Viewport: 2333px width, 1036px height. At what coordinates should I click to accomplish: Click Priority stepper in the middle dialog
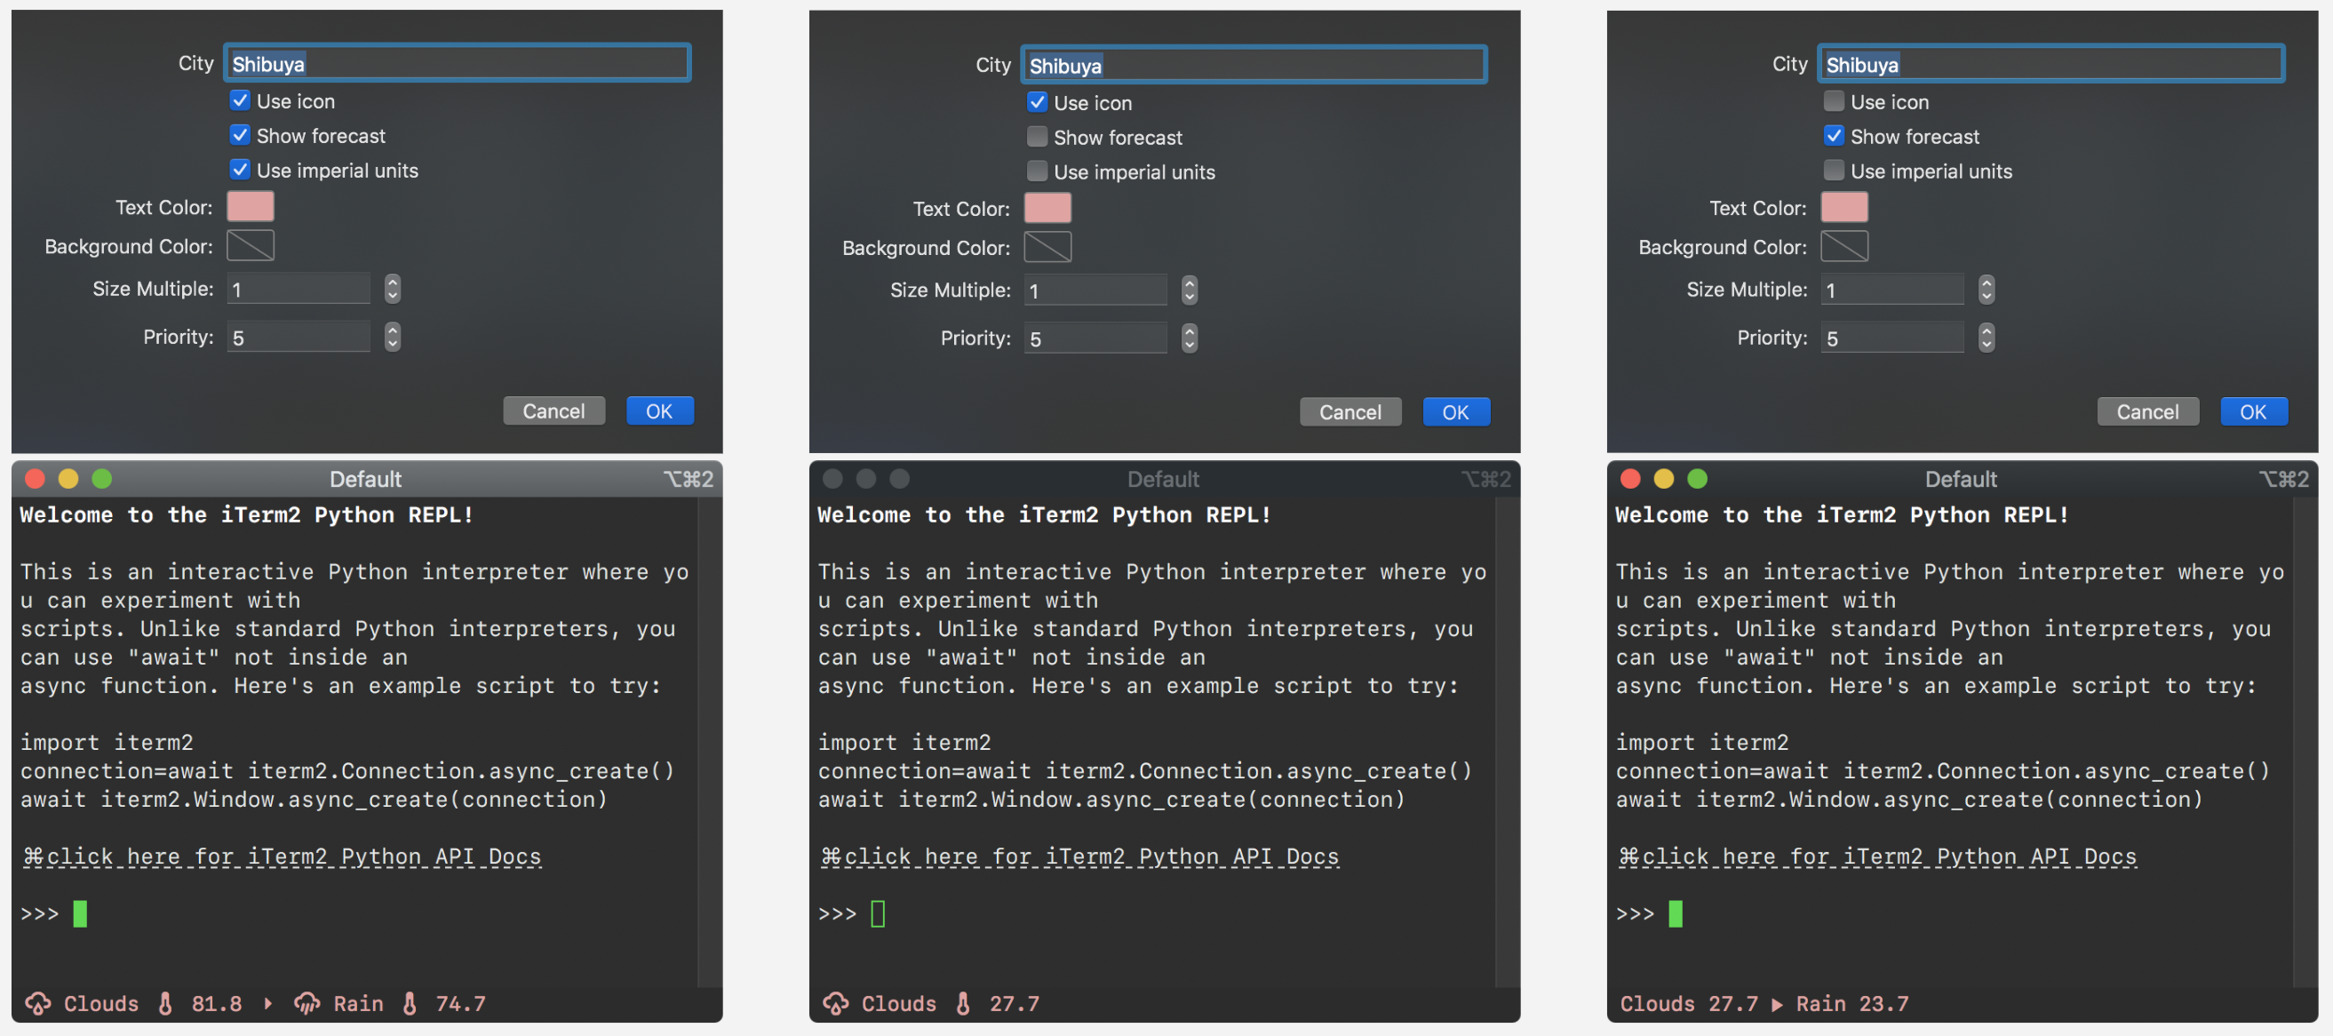(1189, 338)
